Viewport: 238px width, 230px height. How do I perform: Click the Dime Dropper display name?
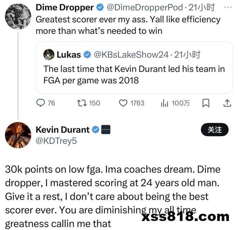pos(65,7)
